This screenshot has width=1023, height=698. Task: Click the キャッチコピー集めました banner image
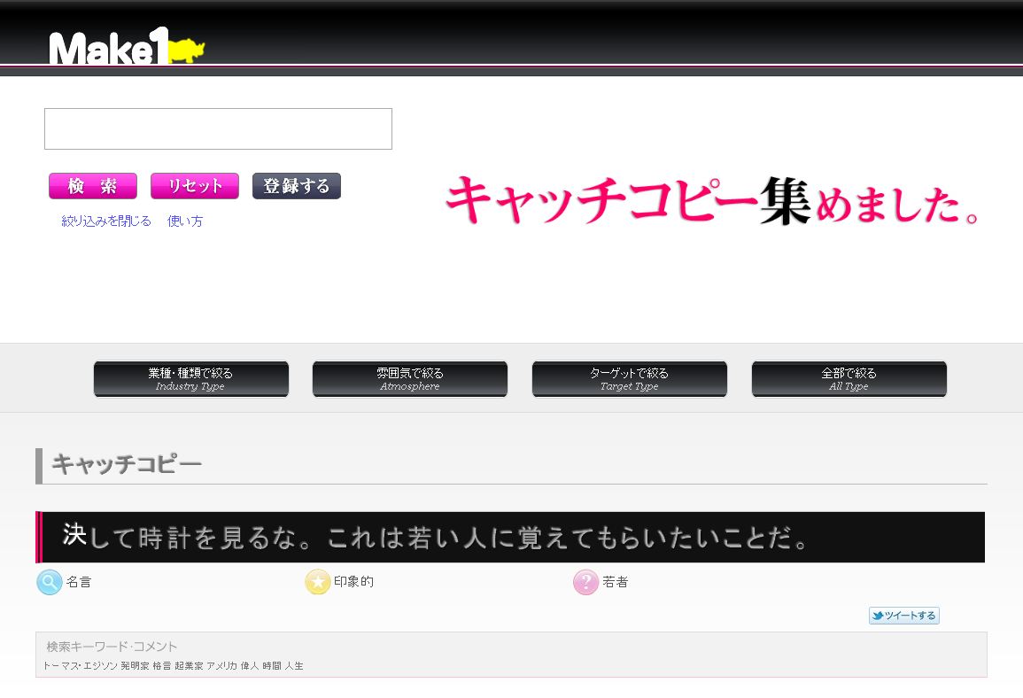pos(713,200)
